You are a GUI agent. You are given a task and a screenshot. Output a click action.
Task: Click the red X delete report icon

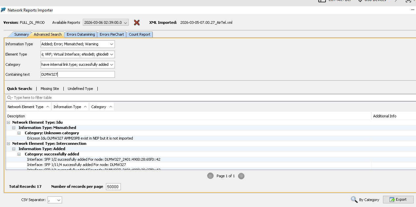[137, 22]
